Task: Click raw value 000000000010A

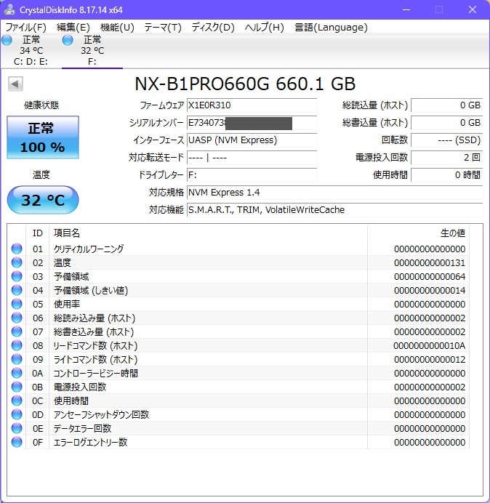Action: [430, 345]
